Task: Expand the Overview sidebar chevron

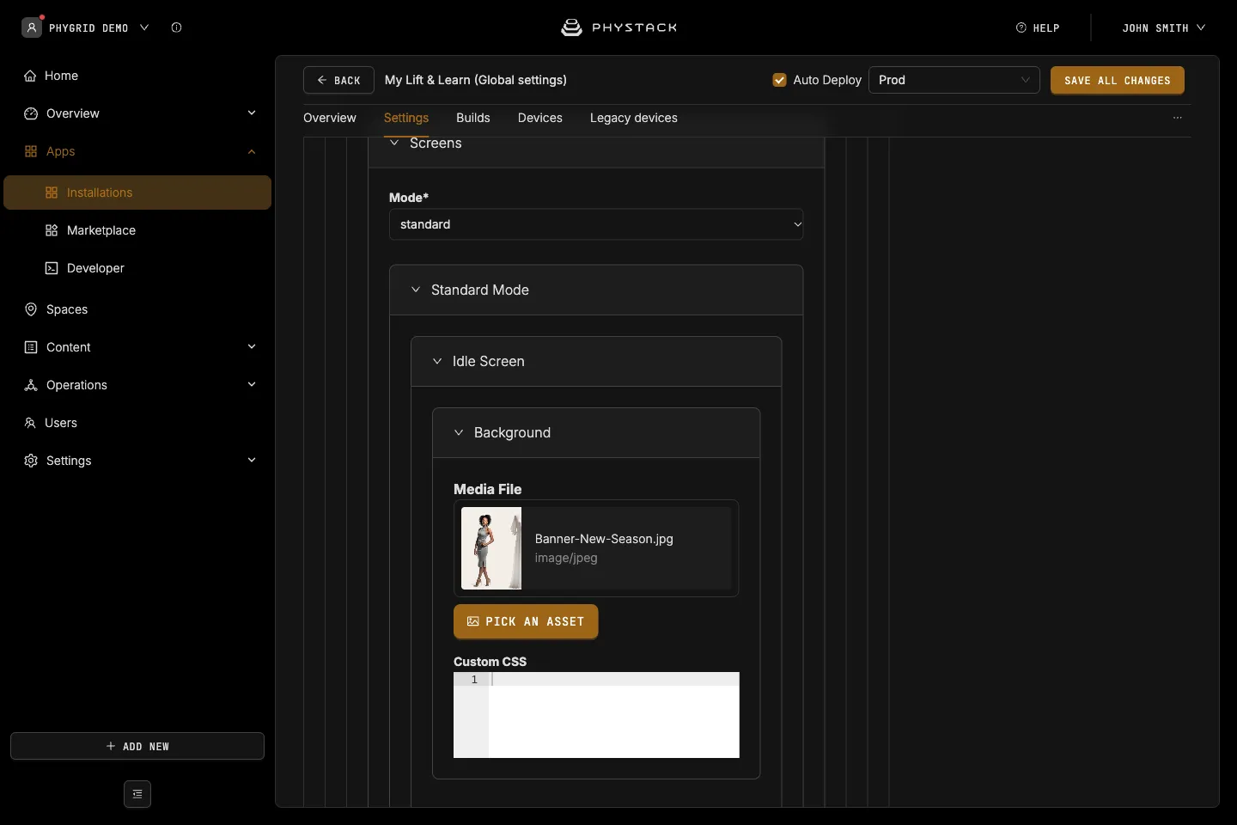Action: click(252, 113)
